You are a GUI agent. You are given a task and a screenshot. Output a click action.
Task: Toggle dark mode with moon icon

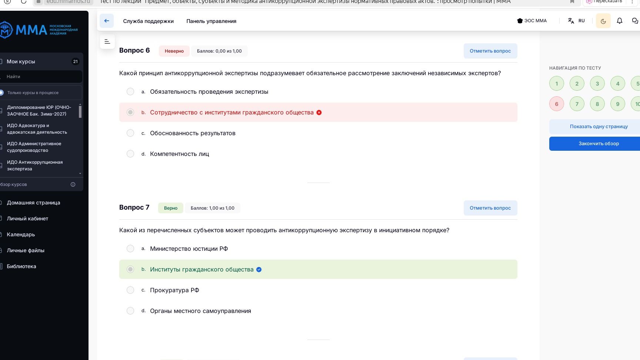pos(603,21)
